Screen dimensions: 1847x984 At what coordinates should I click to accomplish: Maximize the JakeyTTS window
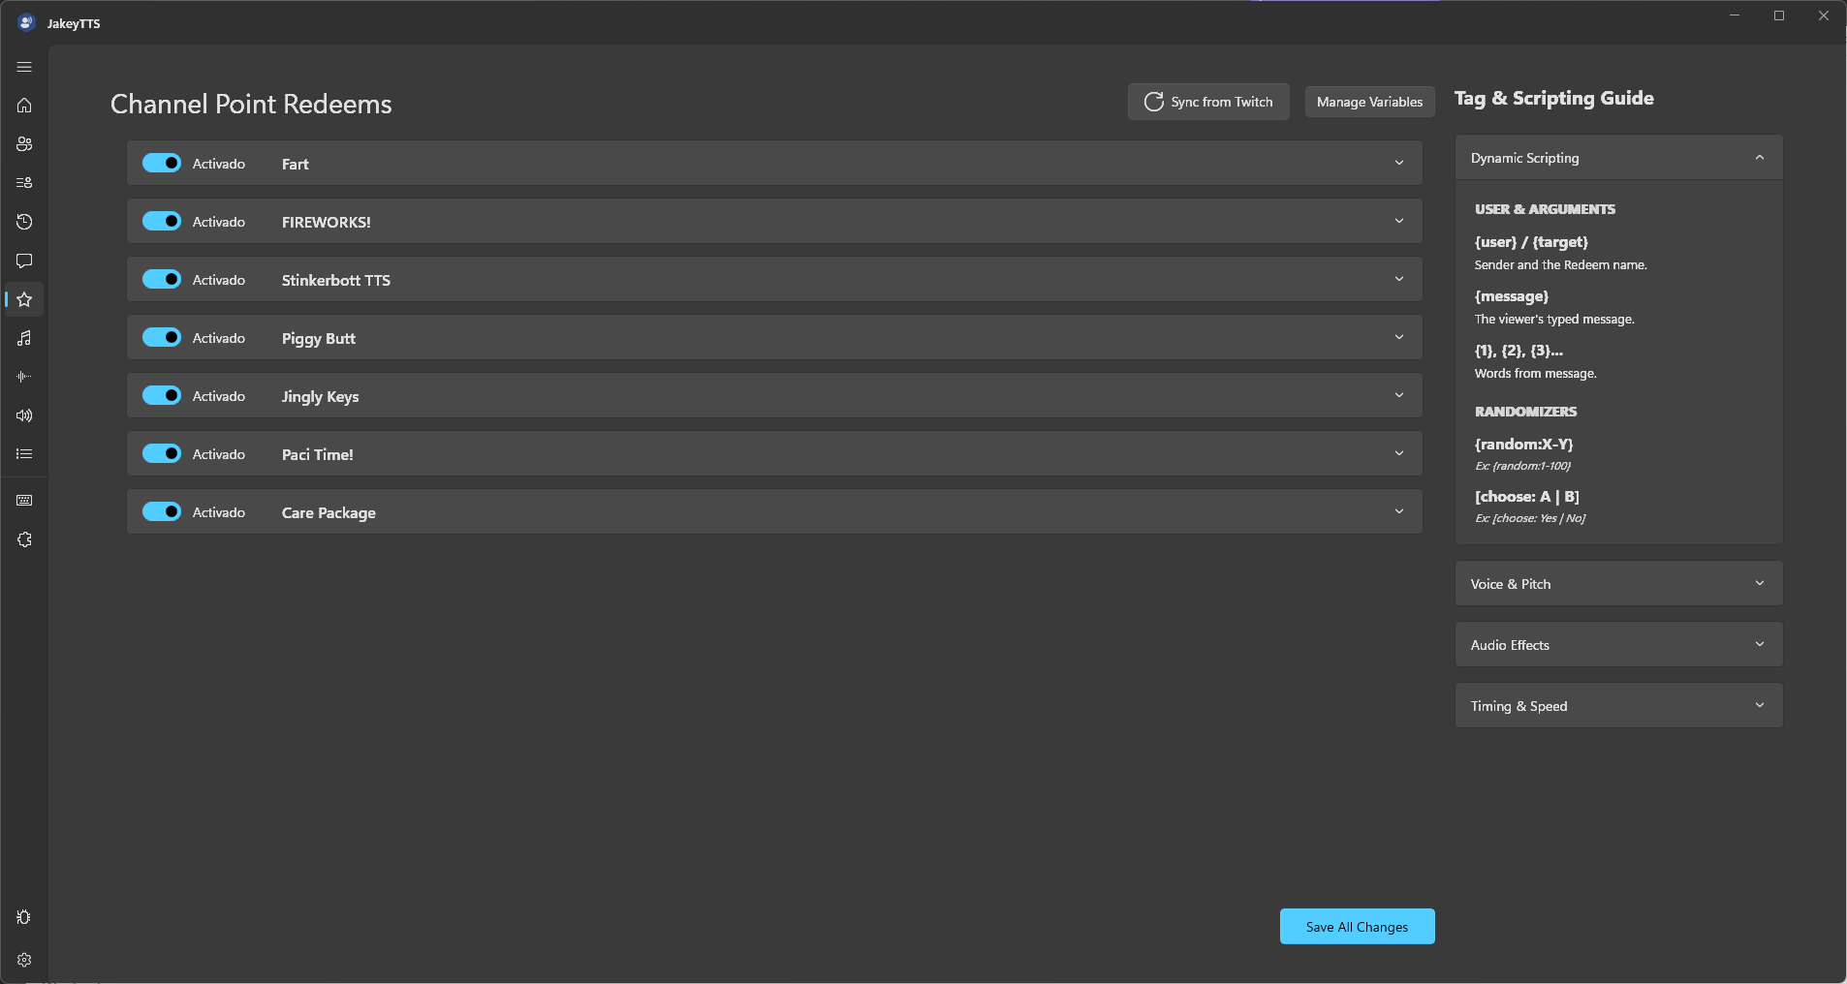[1779, 15]
